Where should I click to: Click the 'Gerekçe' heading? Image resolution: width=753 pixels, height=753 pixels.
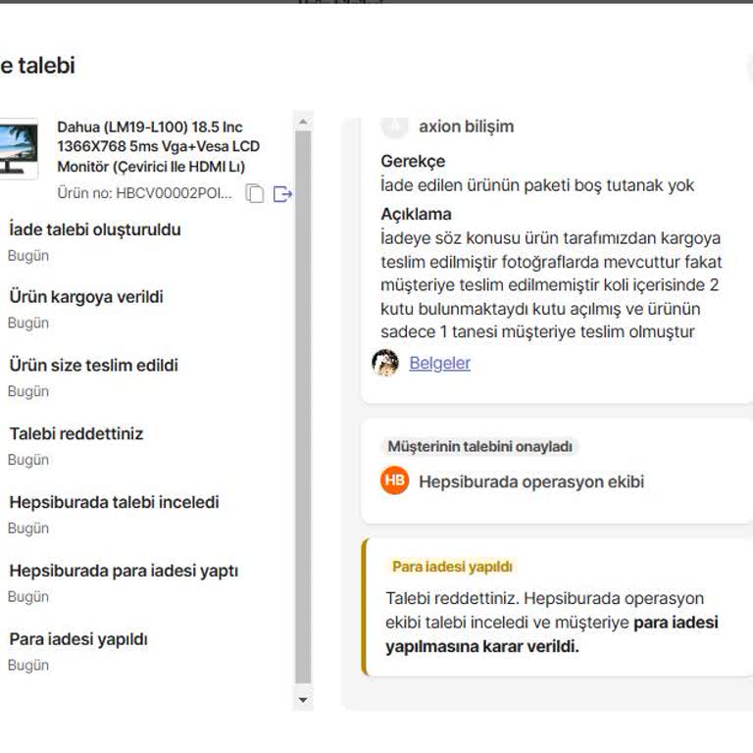click(413, 162)
